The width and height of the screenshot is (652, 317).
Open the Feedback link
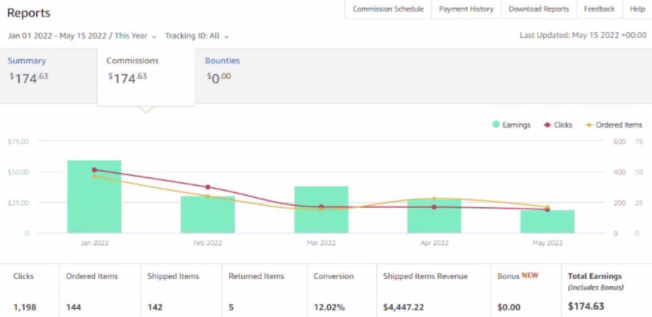pos(599,9)
